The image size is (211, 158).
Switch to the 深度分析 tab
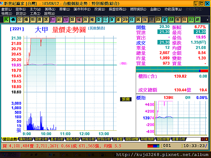(41, 139)
